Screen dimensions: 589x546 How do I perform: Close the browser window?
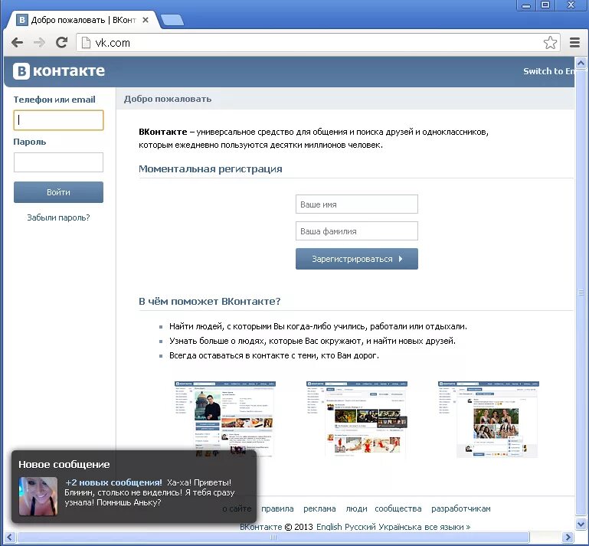pos(571,5)
